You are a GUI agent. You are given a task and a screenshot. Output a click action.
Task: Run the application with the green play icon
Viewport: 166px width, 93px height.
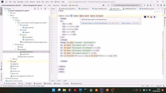tap(144, 5)
